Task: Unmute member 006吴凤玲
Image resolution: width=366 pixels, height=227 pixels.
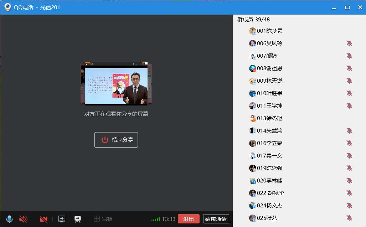Action: [349, 43]
